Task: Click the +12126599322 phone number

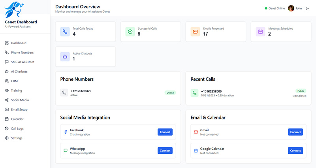Action: pyautogui.click(x=81, y=91)
